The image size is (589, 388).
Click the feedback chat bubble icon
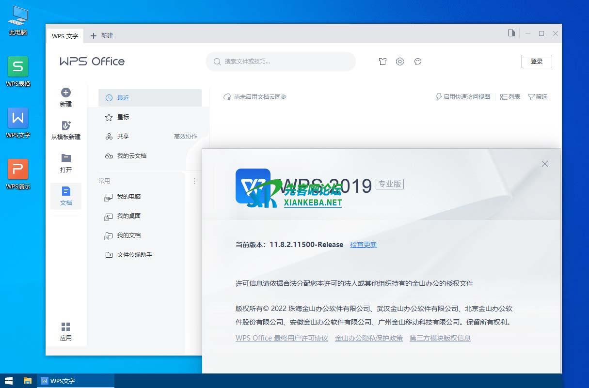[x=418, y=62]
